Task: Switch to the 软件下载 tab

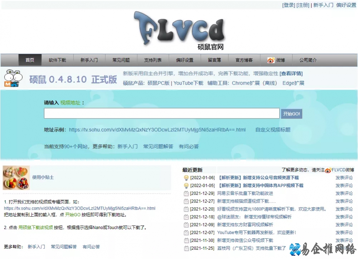Action: 58,60
